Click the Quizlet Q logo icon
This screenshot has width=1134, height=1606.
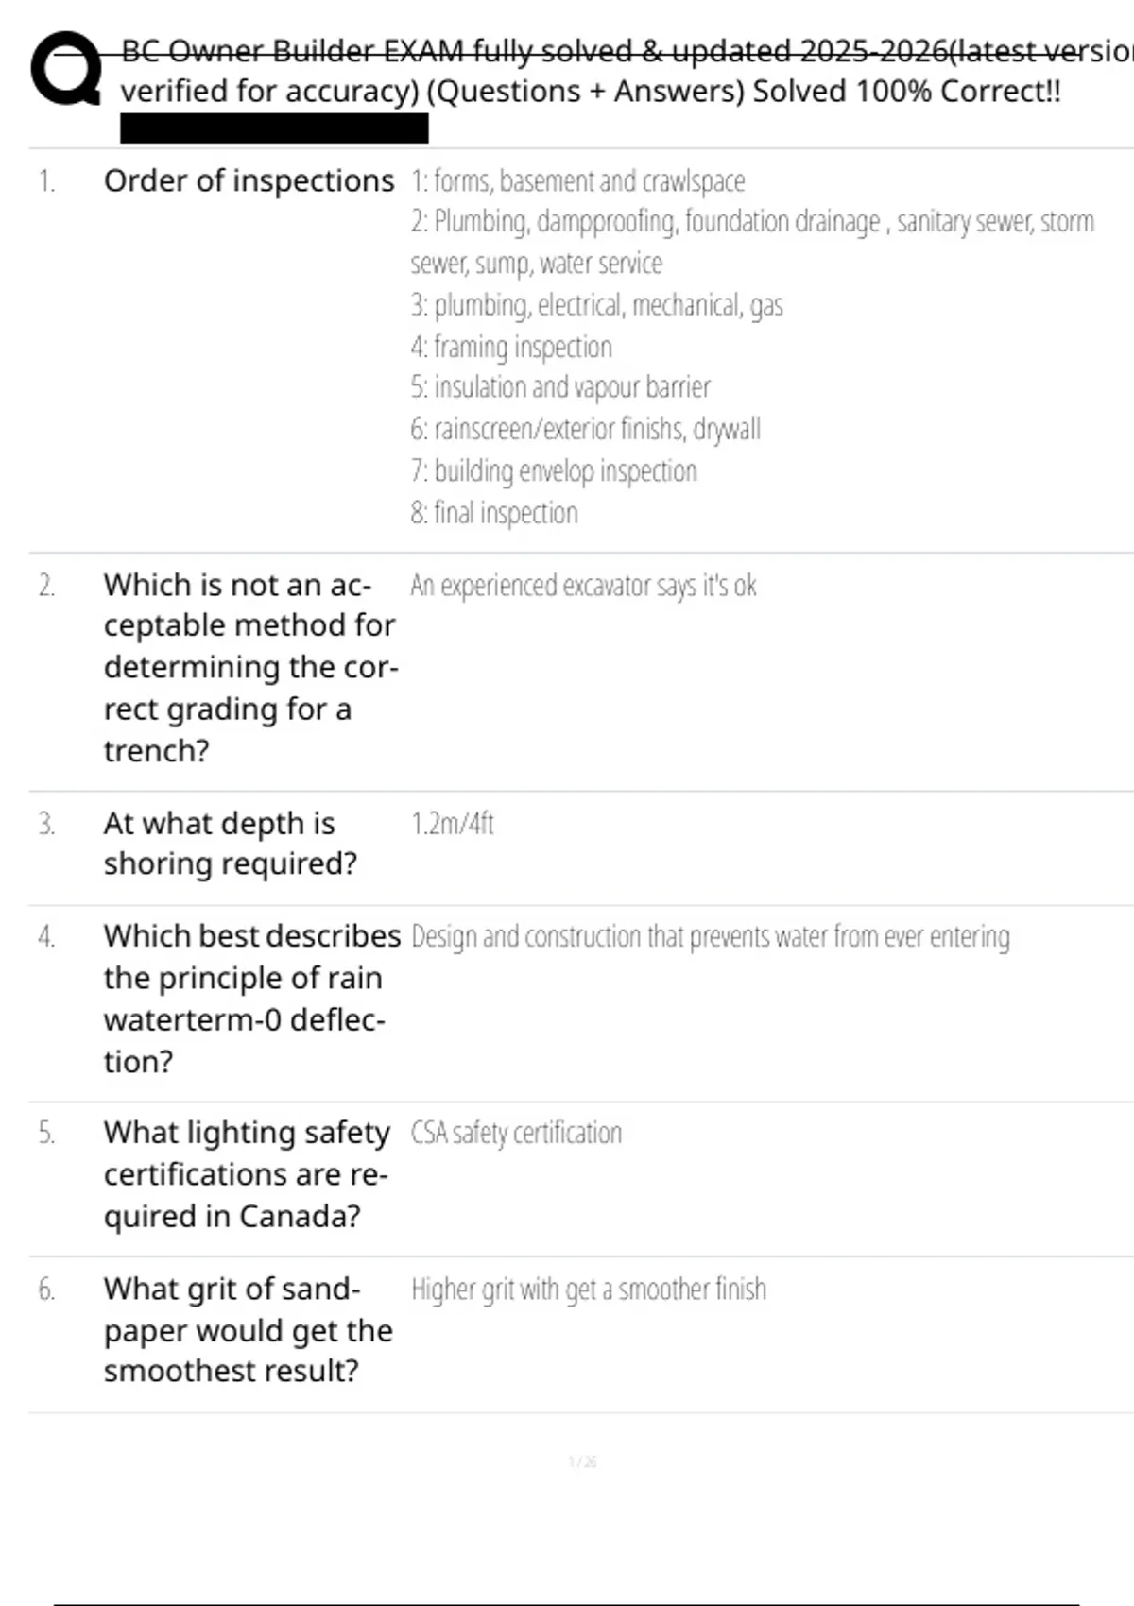pyautogui.click(x=66, y=68)
